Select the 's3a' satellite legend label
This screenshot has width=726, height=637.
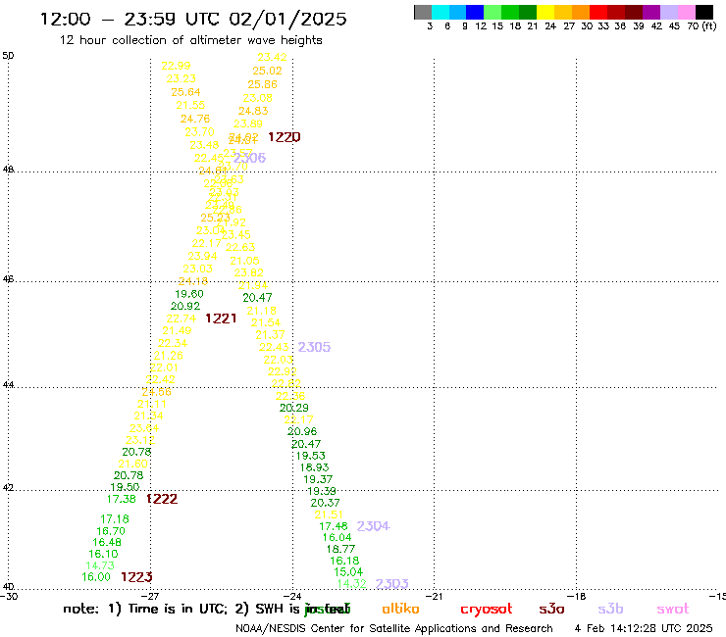551,609
